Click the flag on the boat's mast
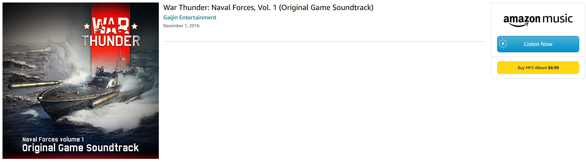Image resolution: width=586 pixels, height=162 pixels. pyautogui.click(x=124, y=58)
